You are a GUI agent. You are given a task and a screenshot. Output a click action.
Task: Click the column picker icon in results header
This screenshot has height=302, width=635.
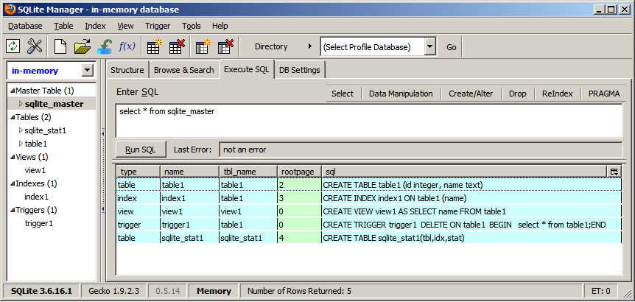click(614, 172)
